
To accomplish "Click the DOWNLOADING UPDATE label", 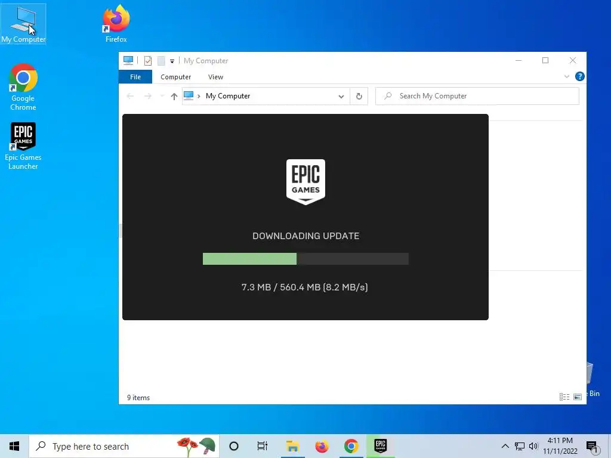I will [x=306, y=236].
